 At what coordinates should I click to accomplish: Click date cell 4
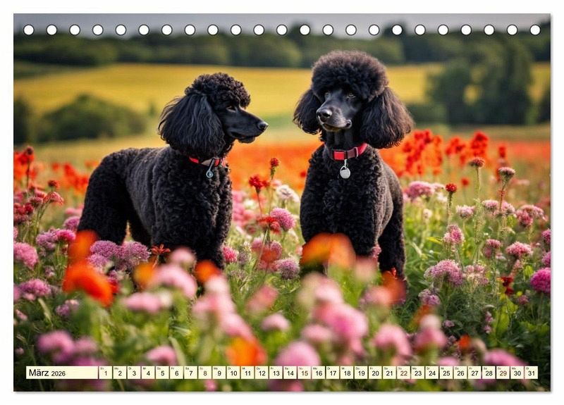click(x=148, y=373)
